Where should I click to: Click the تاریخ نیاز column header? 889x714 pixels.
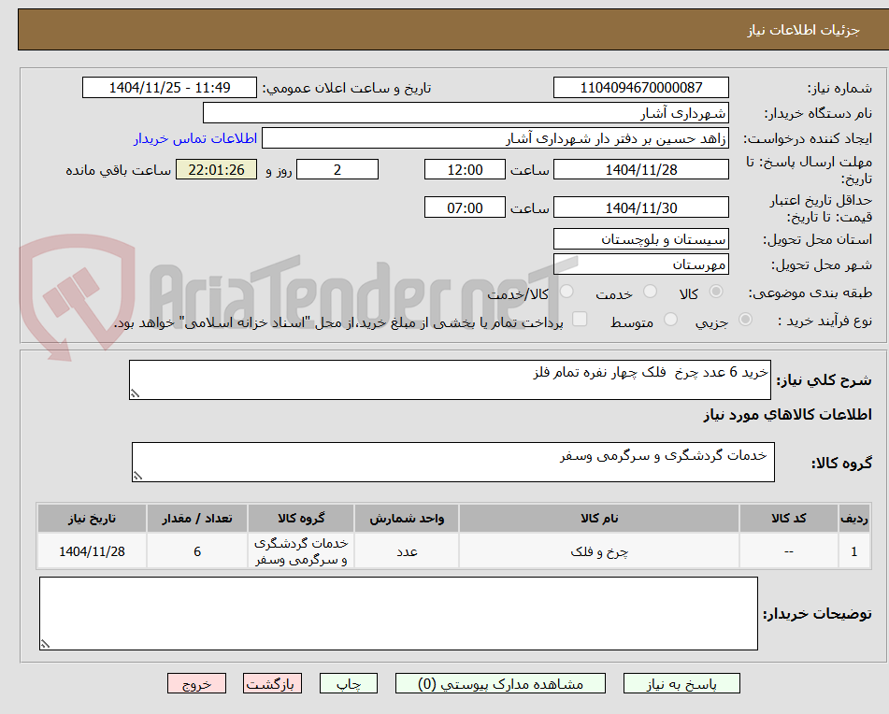[92, 519]
